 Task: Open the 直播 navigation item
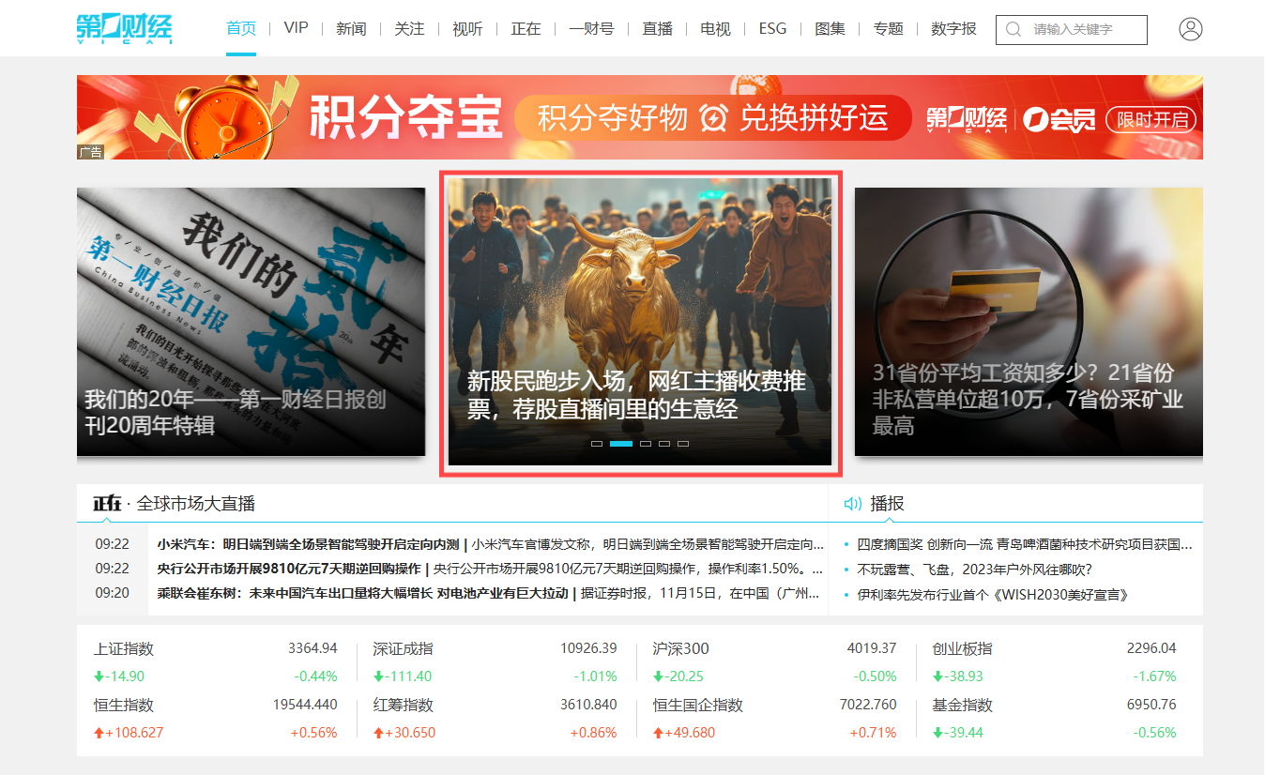click(657, 28)
